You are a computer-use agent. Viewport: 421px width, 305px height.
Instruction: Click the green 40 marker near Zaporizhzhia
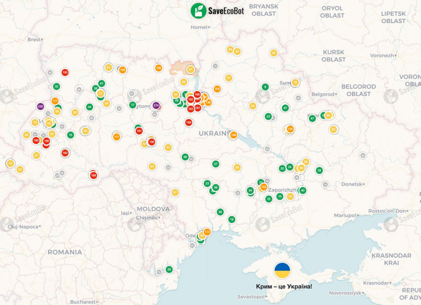click(x=303, y=190)
